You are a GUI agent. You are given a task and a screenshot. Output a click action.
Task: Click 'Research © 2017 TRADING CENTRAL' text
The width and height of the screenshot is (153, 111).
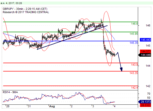pyautogui.click(x=26, y=12)
